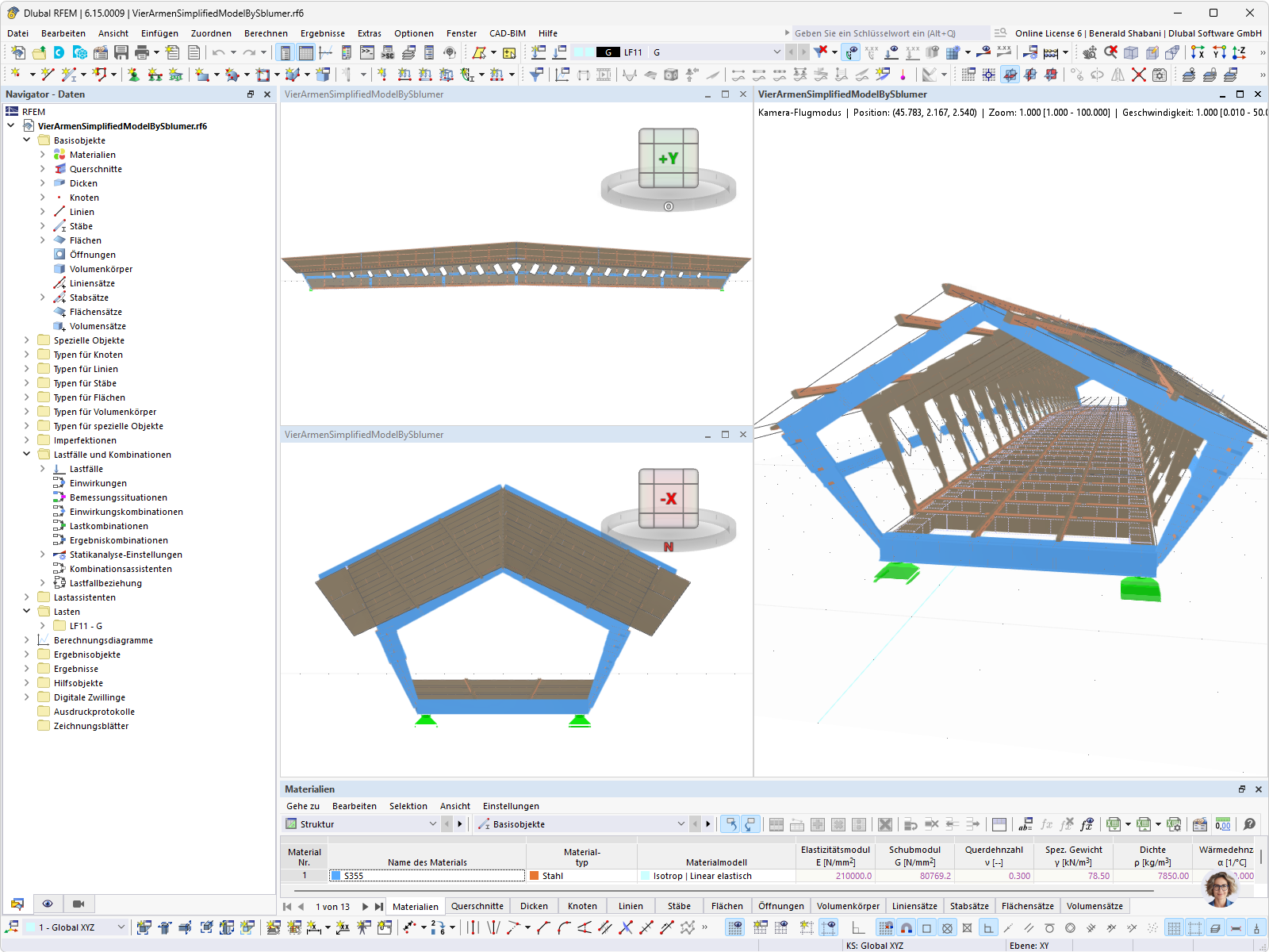This screenshot has width=1269, height=952.
Task: Click the zoom-cancel magnifier icon
Action: click(1110, 52)
